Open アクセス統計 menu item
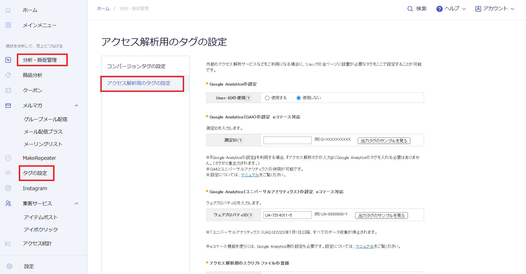Screen dimensions: 526x274 37,243
